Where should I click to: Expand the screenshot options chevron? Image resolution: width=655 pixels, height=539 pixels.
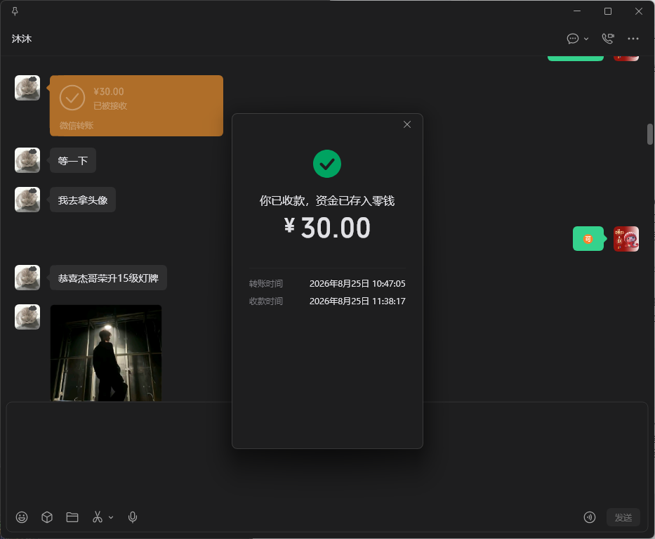pos(111,518)
